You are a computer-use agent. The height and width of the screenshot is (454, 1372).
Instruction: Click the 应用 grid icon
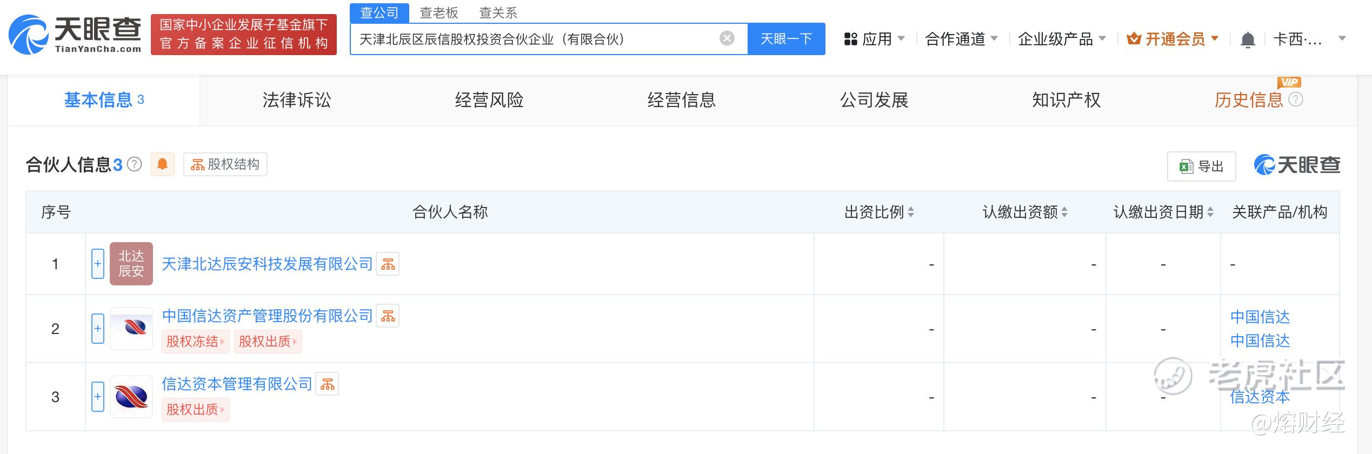pyautogui.click(x=851, y=39)
